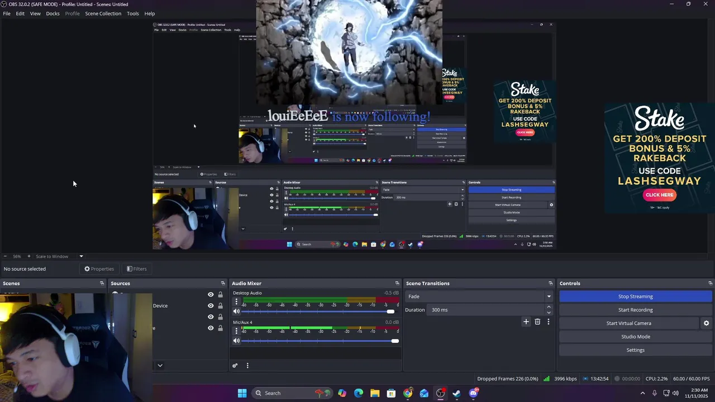Viewport: 715px width, 402px height.
Task: Click the Mic/Aux 4 volume slider
Action: [x=320, y=341]
